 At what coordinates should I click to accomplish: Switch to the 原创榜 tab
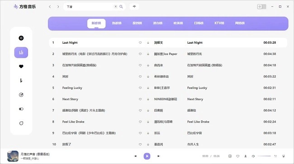click(x=137, y=23)
